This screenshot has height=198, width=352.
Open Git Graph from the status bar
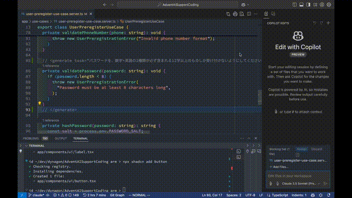(117, 195)
